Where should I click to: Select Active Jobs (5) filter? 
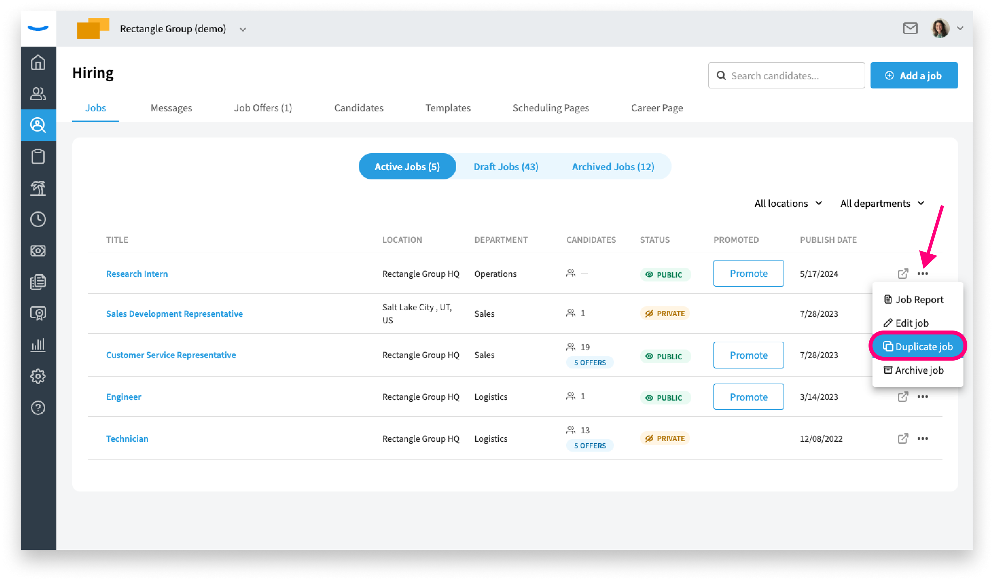[407, 166]
